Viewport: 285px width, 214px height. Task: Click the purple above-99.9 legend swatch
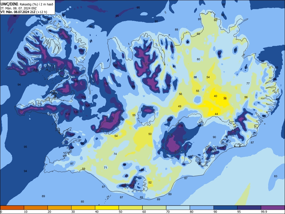click(273, 208)
